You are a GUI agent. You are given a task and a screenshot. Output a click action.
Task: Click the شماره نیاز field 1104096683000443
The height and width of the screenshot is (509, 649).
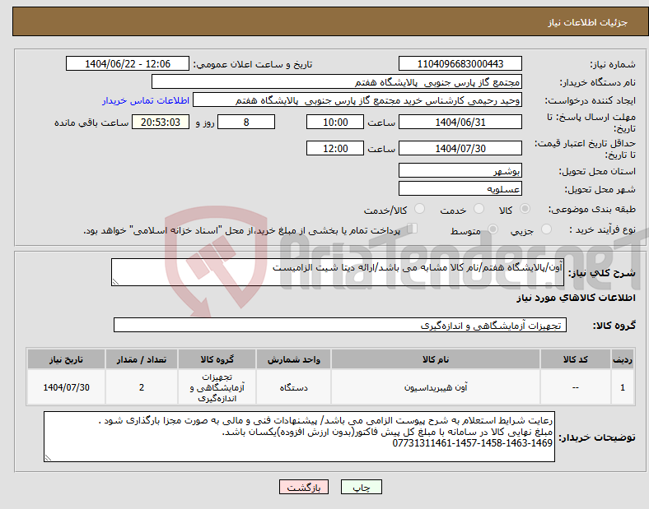460,63
